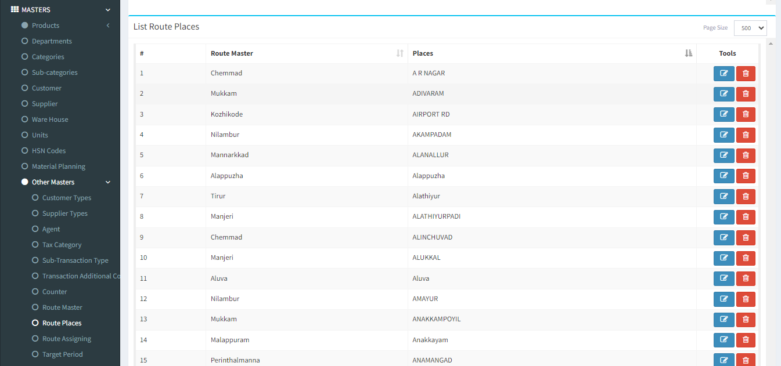This screenshot has width=781, height=366.
Task: Click the Tirur route cell
Action: click(x=307, y=197)
